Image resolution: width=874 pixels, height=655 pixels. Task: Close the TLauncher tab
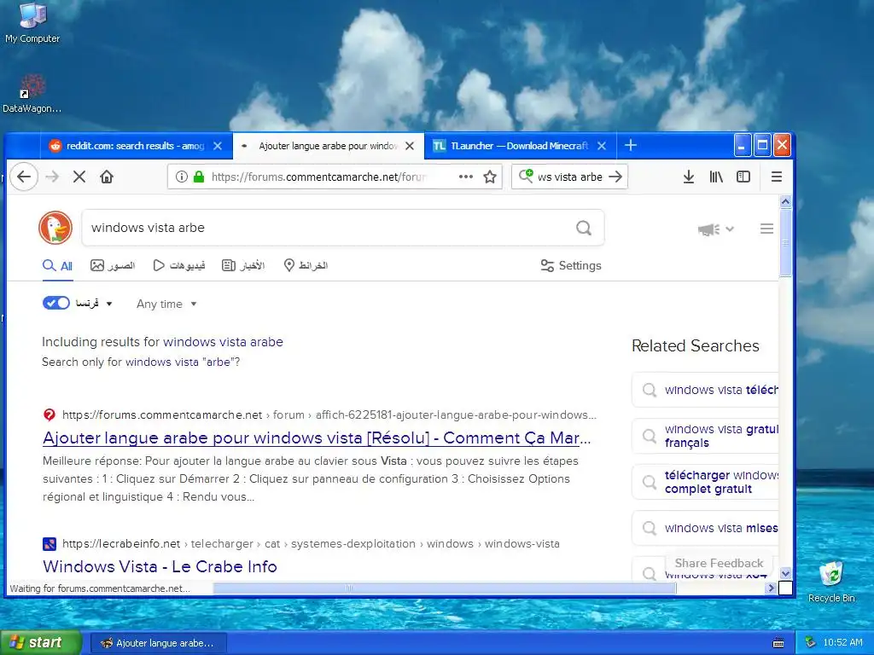coord(602,146)
